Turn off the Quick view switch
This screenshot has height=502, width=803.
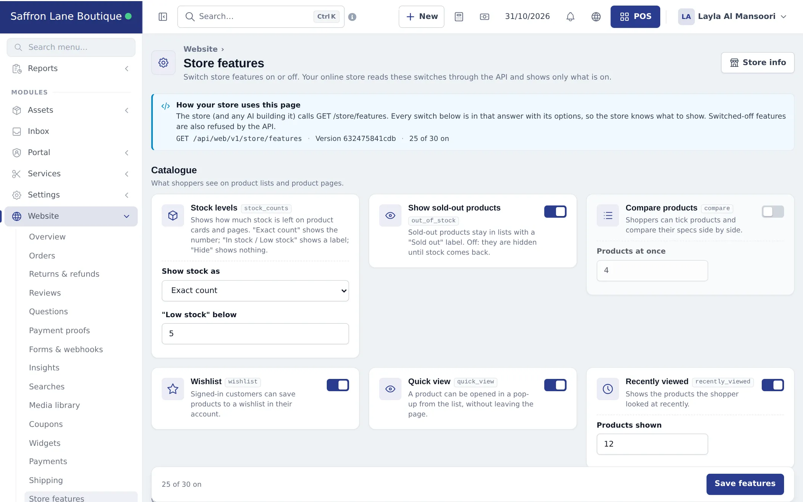point(555,385)
